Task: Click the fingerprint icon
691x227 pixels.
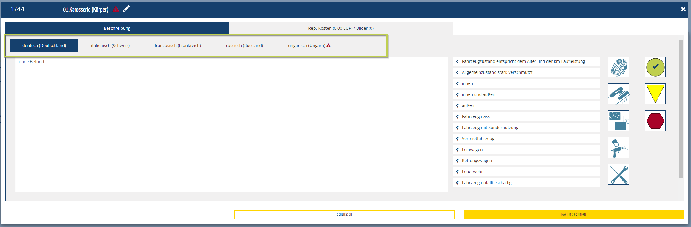Action: pyautogui.click(x=618, y=67)
